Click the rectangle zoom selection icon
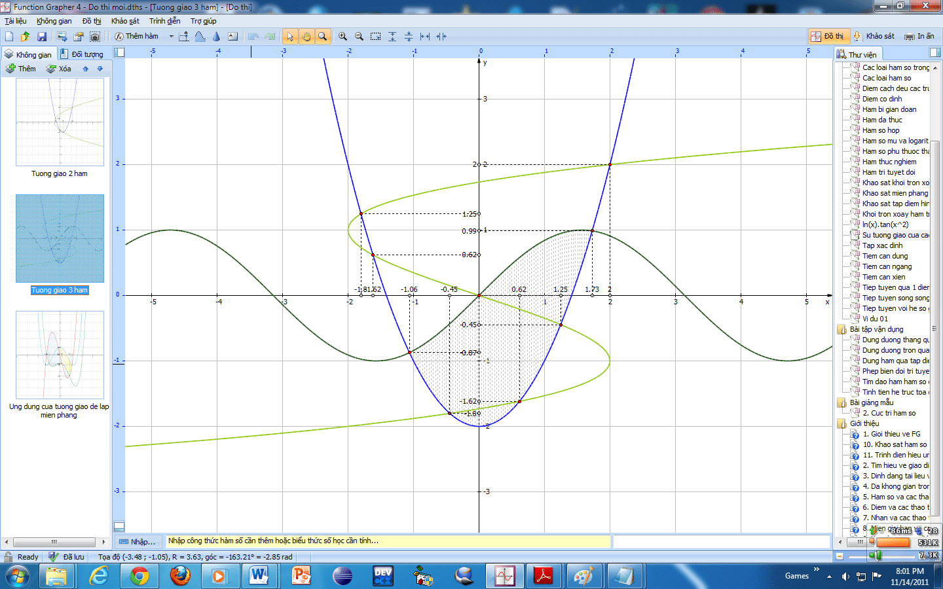The image size is (943, 589). pyautogui.click(x=375, y=37)
